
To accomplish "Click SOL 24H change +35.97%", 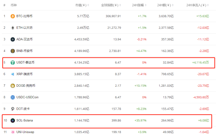I will point(141,120).
